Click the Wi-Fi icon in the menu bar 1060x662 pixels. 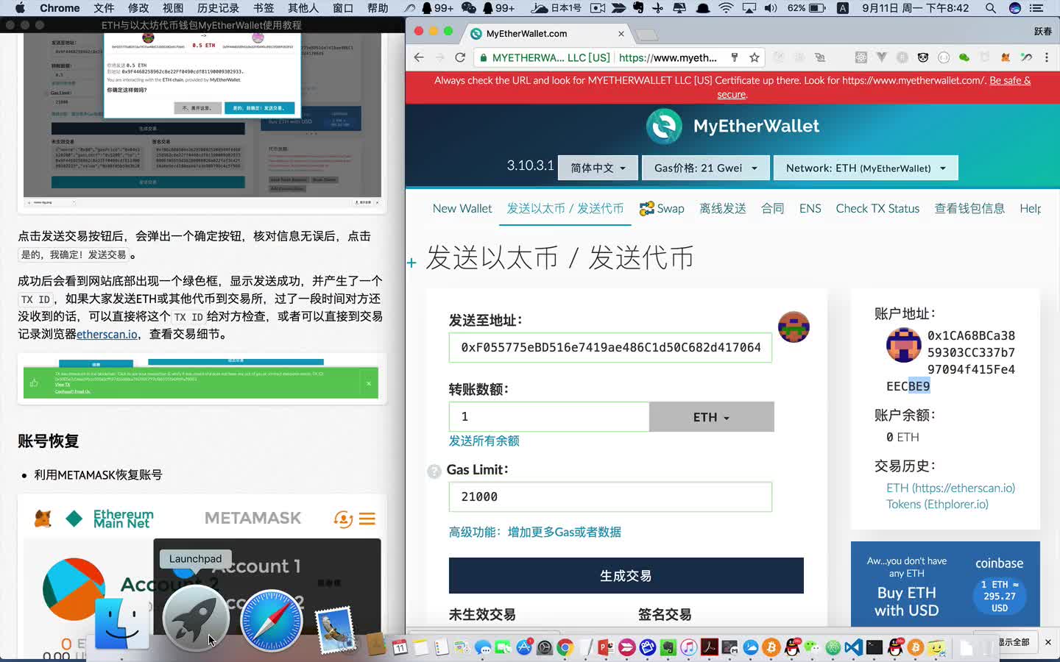pyautogui.click(x=726, y=8)
